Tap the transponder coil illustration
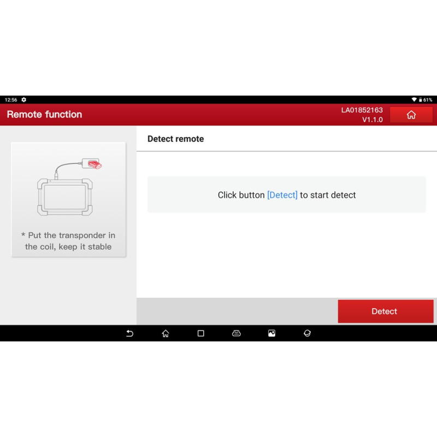The width and height of the screenshot is (437, 437). (69, 186)
